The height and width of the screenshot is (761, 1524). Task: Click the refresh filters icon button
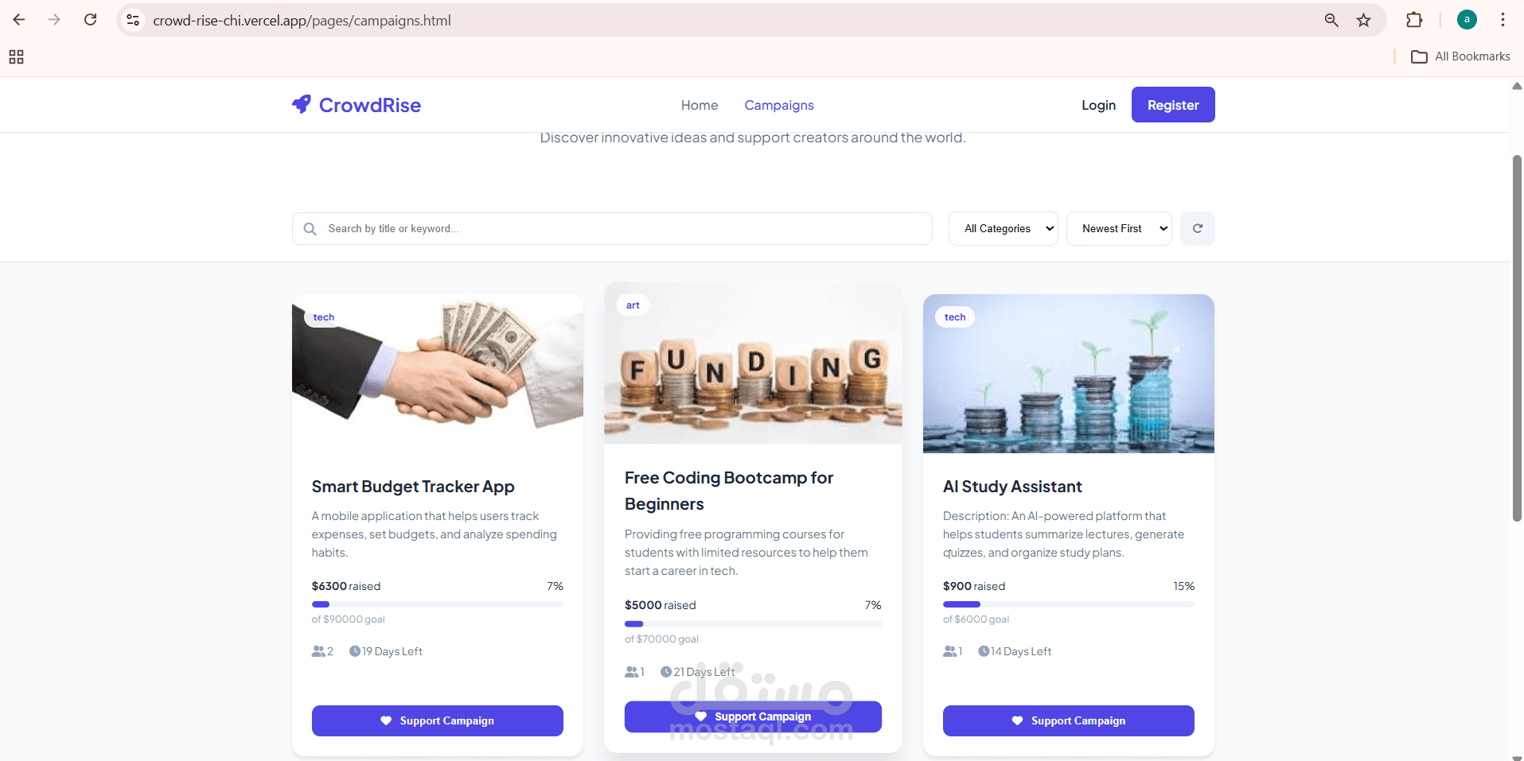(x=1197, y=228)
